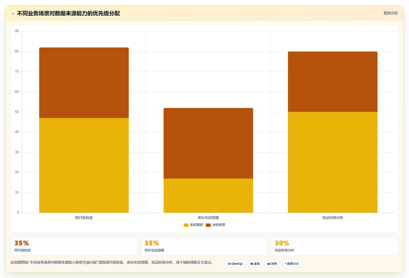Click the Chart.js chip
Screen dimensions: 409x278
point(235,264)
